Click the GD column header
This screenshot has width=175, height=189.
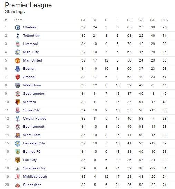point(153,20)
